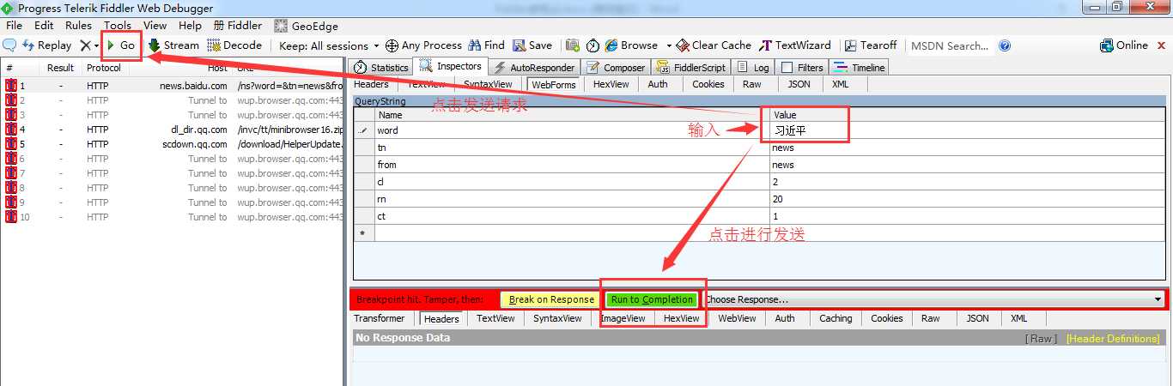Open the Edit menu
1173x386 pixels.
[44, 26]
